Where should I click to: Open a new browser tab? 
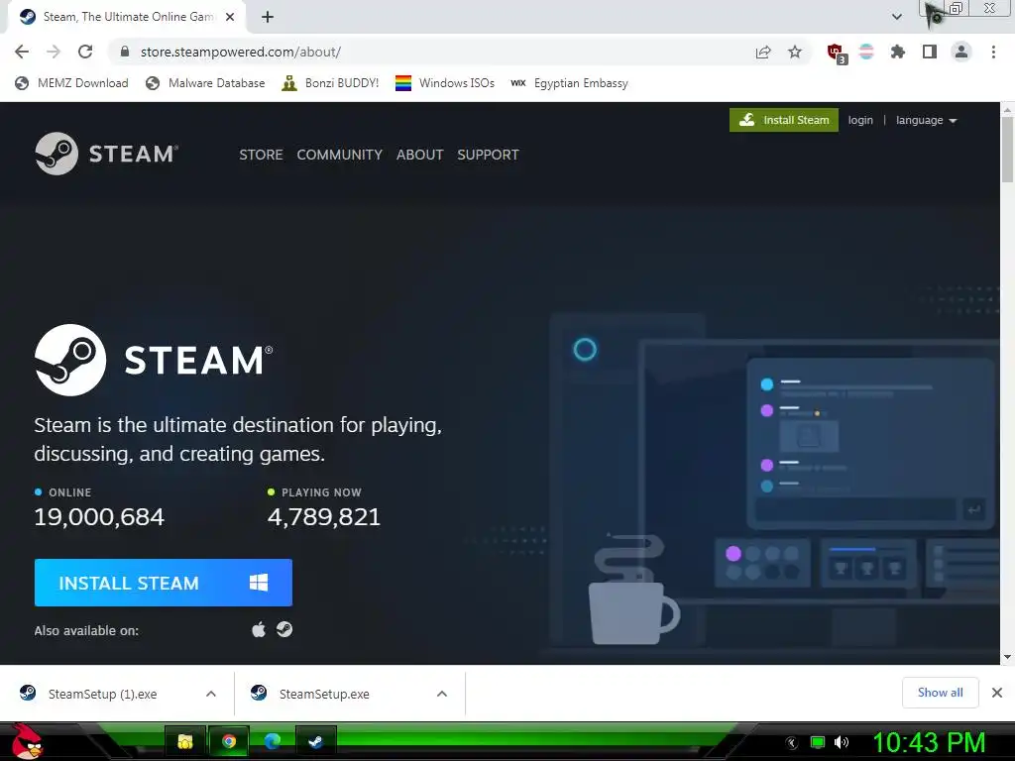[x=268, y=17]
